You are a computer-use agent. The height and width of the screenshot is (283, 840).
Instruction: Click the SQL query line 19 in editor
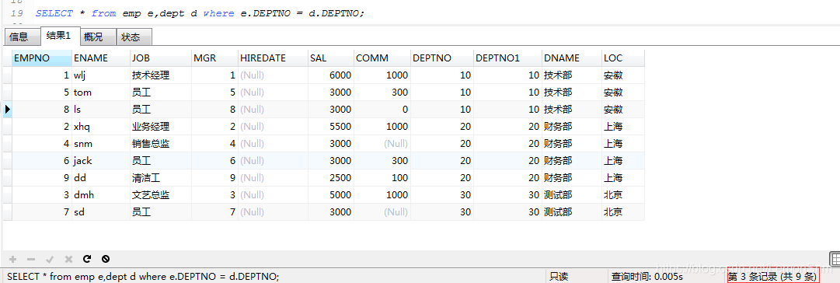tap(200, 13)
